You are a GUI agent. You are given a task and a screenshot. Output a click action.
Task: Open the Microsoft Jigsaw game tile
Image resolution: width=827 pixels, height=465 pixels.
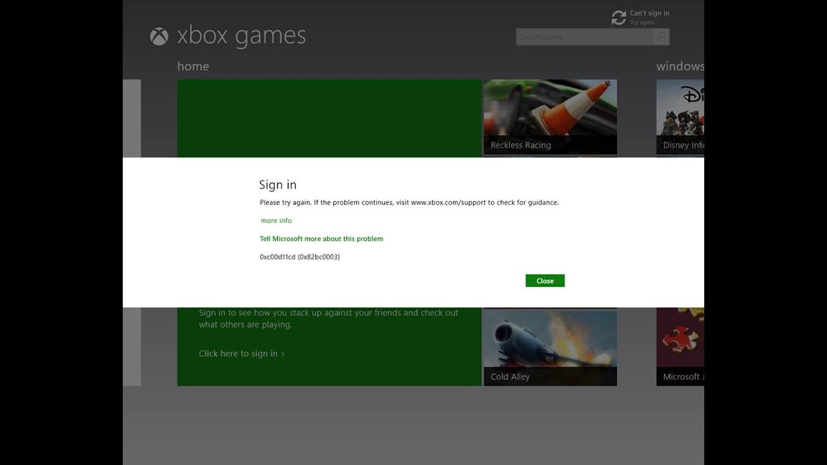coord(680,347)
